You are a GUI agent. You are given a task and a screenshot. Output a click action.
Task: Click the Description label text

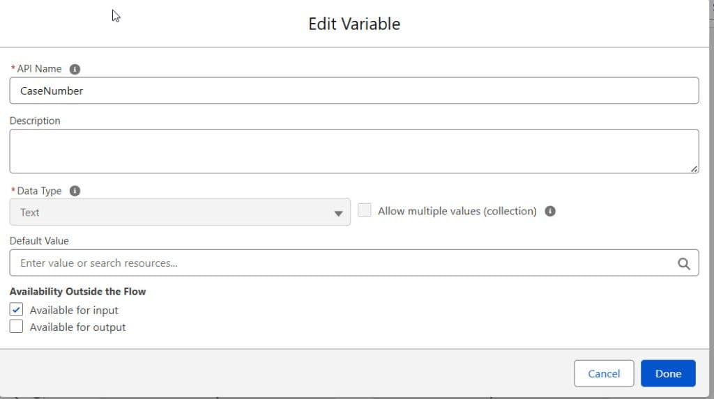35,120
